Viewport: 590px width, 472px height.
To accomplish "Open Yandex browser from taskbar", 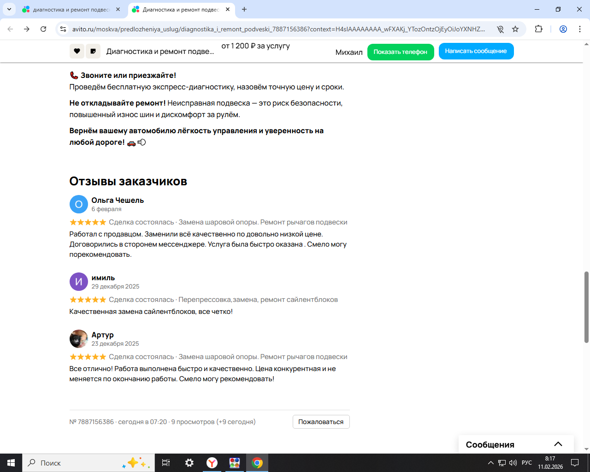I will [212, 463].
